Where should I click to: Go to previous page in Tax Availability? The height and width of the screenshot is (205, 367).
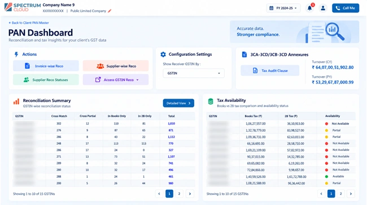321,194
